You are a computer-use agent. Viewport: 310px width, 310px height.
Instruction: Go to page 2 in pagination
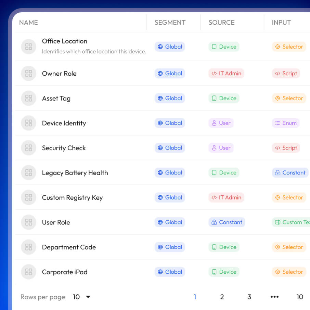(x=222, y=297)
